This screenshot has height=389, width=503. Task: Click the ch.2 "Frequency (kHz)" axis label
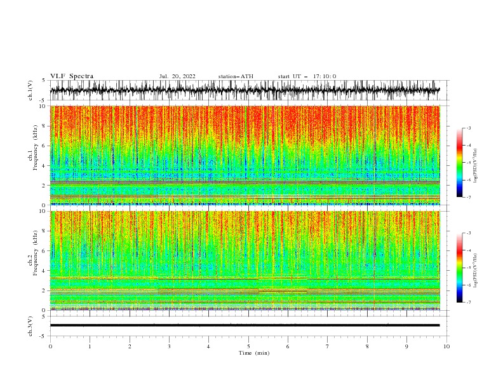click(35, 253)
